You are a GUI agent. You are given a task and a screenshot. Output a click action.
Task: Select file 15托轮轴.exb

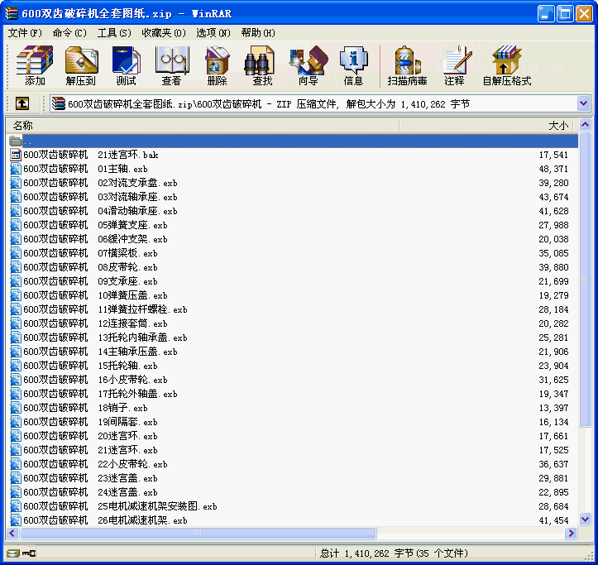(x=90, y=366)
